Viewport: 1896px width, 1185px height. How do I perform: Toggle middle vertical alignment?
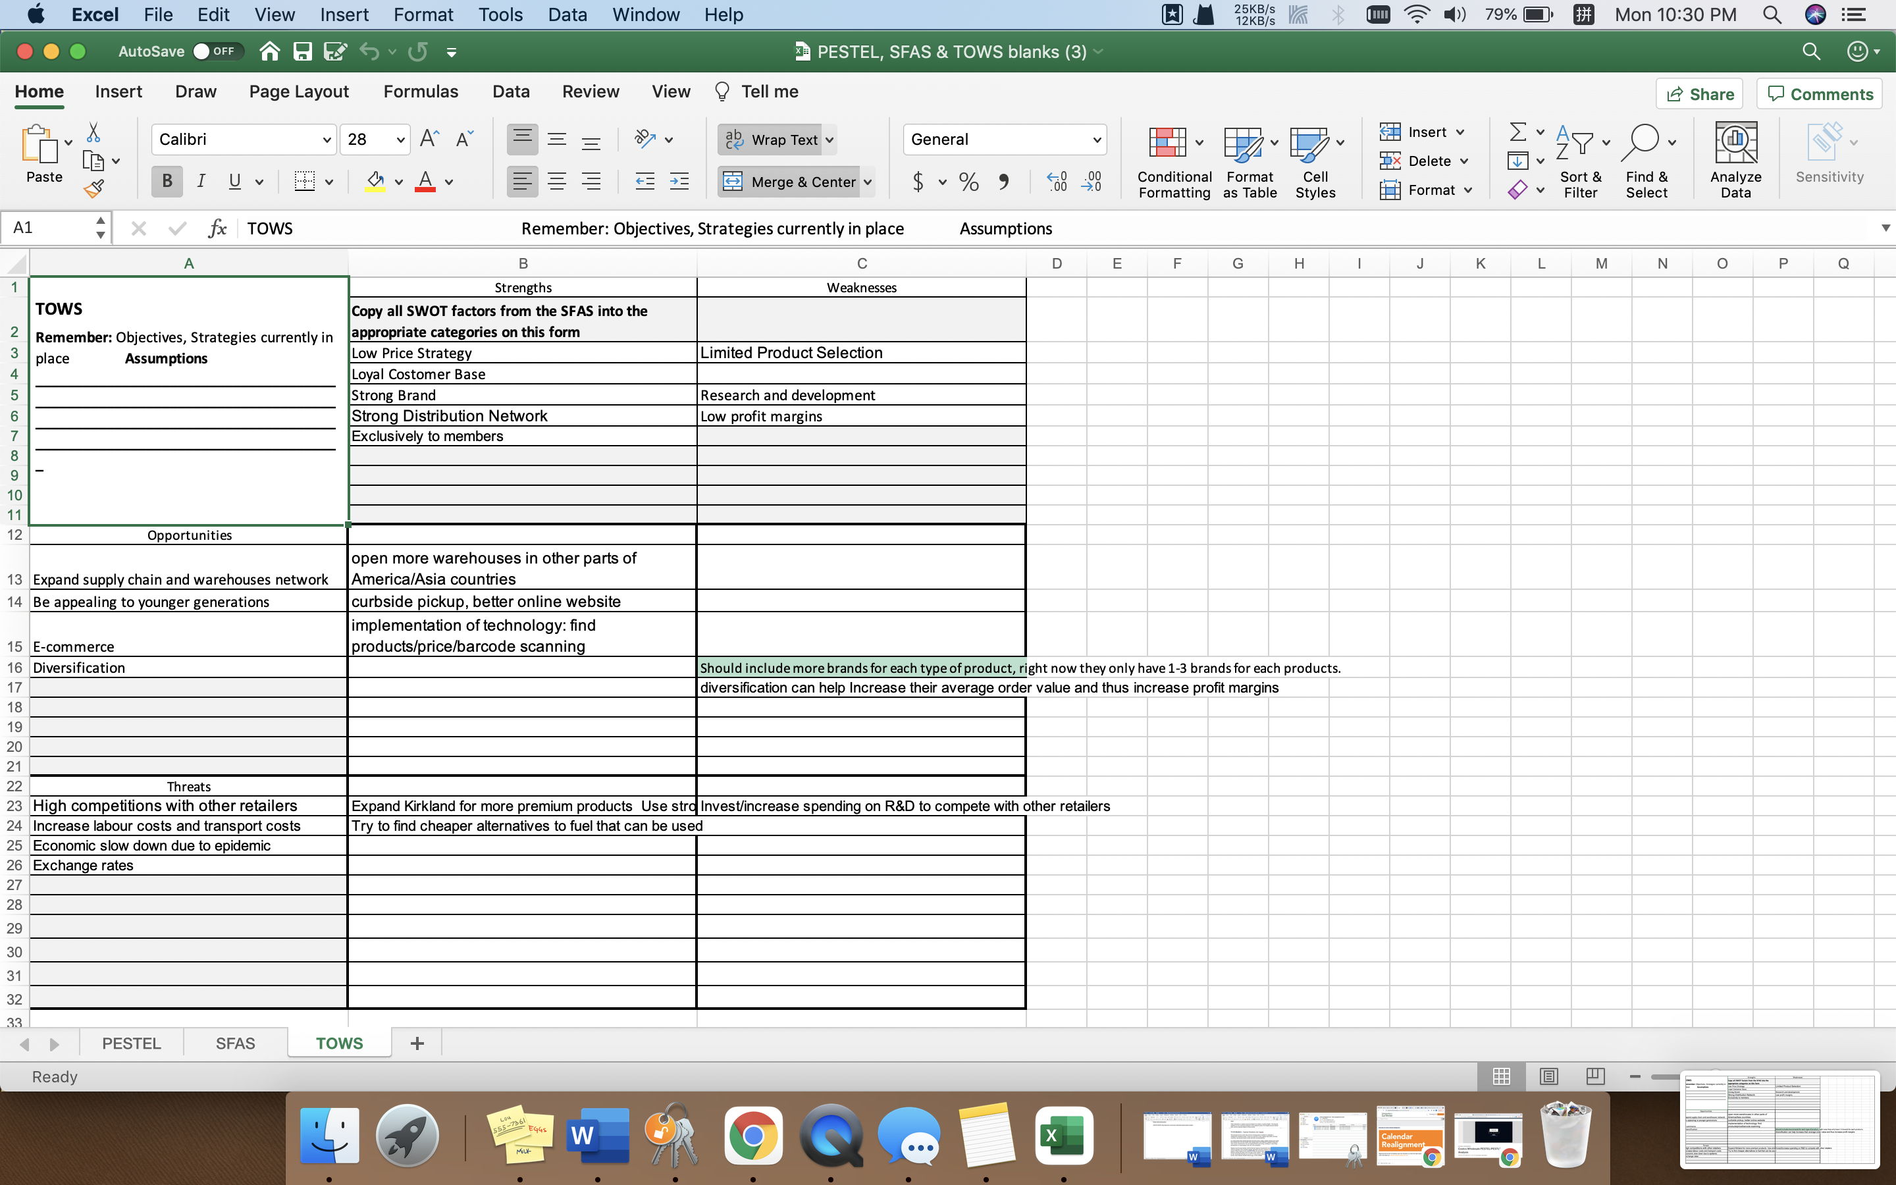click(556, 139)
